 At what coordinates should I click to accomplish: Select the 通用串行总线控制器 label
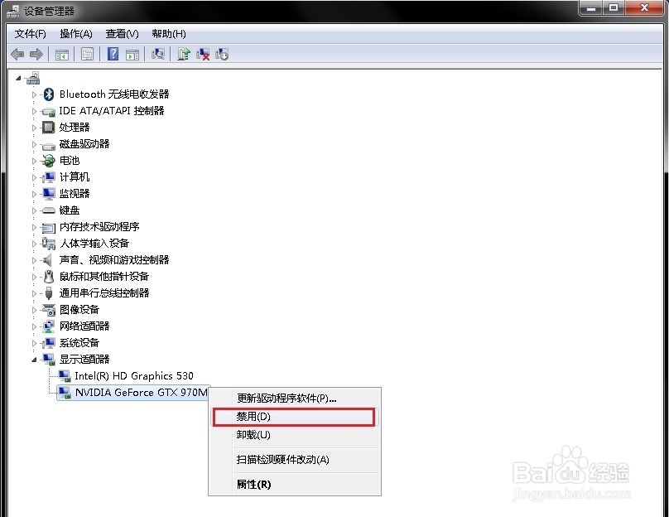pos(104,293)
